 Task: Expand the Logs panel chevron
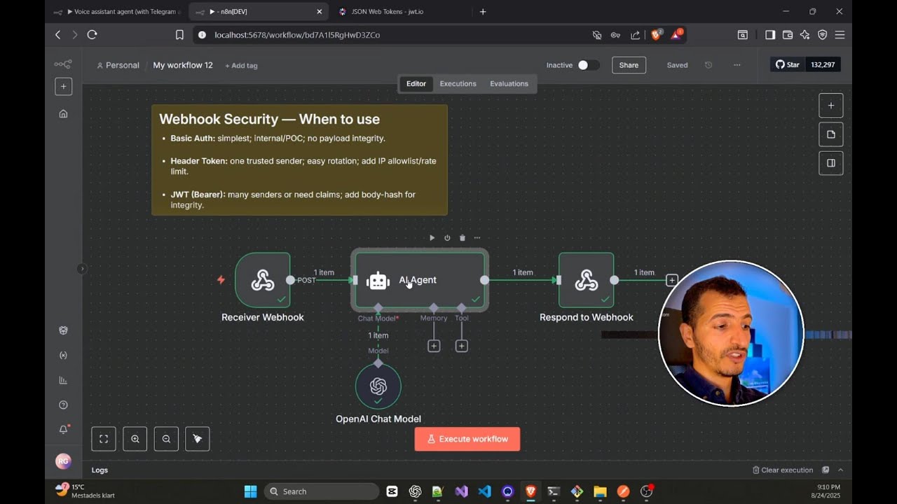[x=840, y=470]
